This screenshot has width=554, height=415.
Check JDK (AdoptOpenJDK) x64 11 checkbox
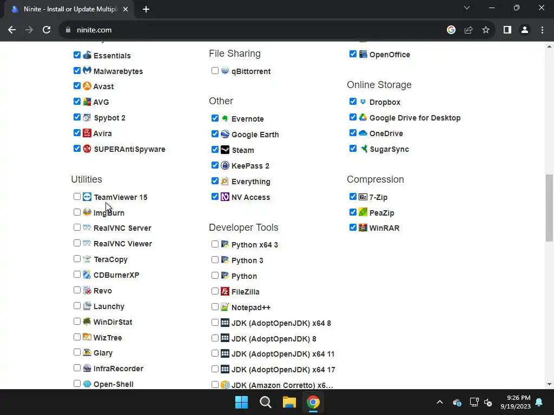coord(215,353)
